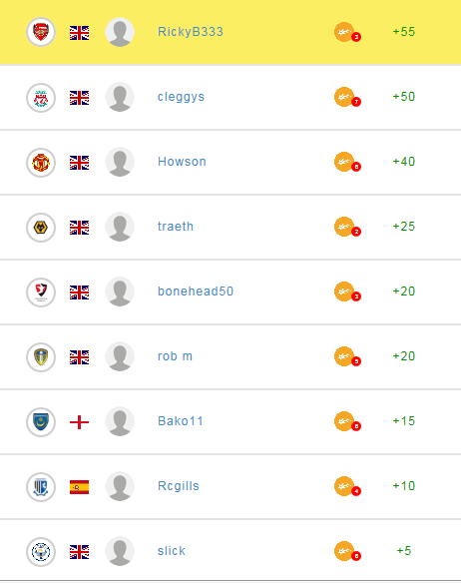Click the +55 score in RickyB333's row
This screenshot has height=583, width=461.
pos(404,32)
